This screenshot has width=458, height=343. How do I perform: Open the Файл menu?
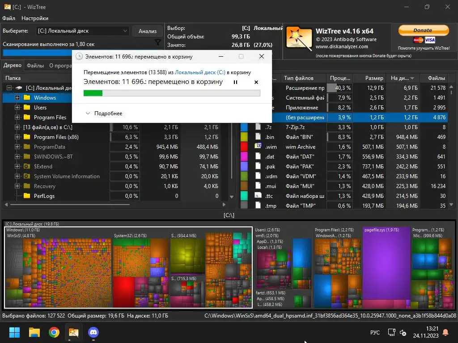(x=9, y=18)
